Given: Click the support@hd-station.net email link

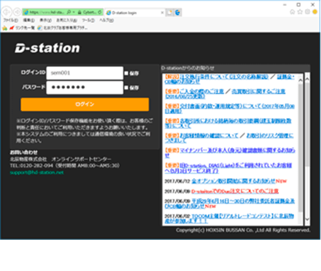Looking at the screenshot, I should pos(37,172).
